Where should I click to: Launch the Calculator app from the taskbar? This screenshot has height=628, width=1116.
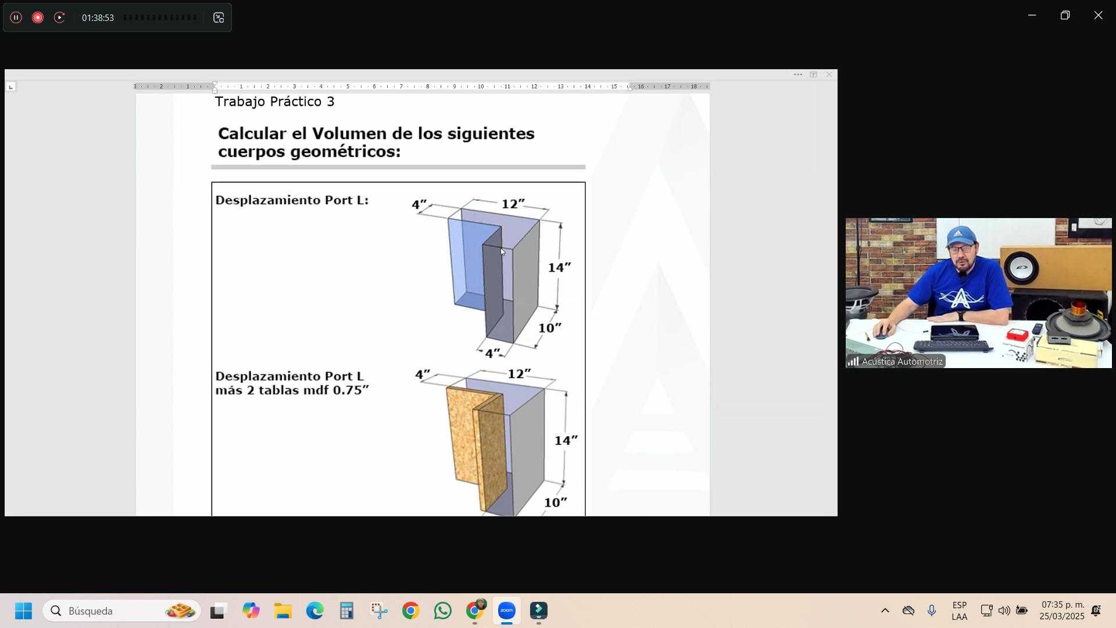click(347, 611)
